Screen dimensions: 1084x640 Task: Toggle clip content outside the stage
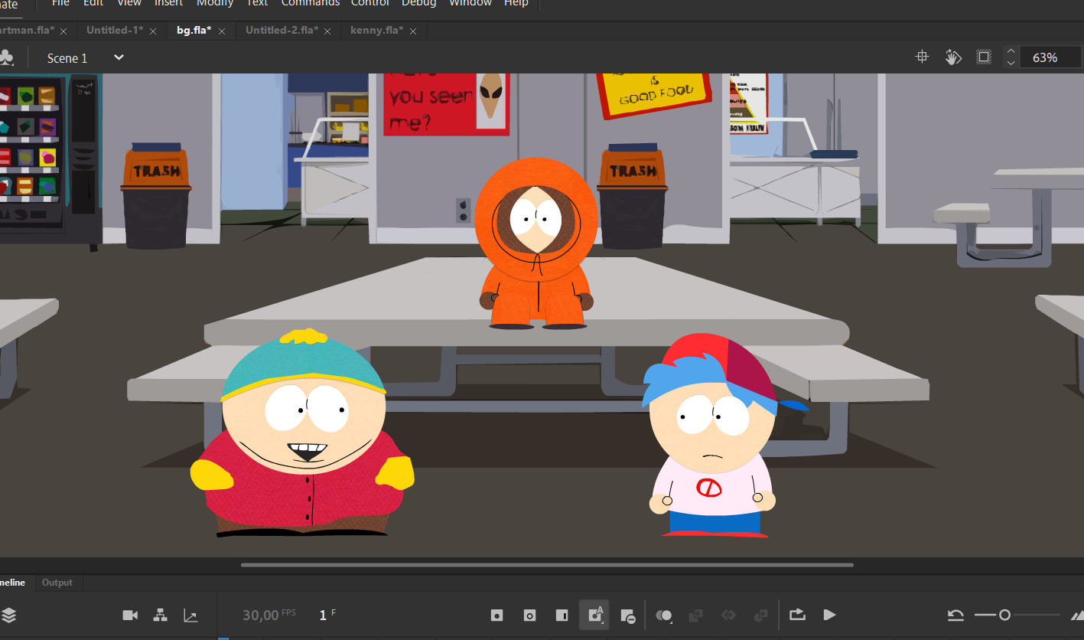click(984, 57)
